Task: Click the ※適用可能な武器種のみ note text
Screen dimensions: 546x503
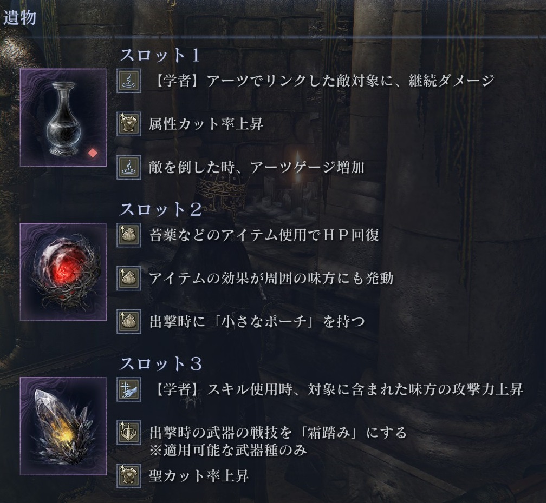Action: pyautogui.click(x=228, y=450)
